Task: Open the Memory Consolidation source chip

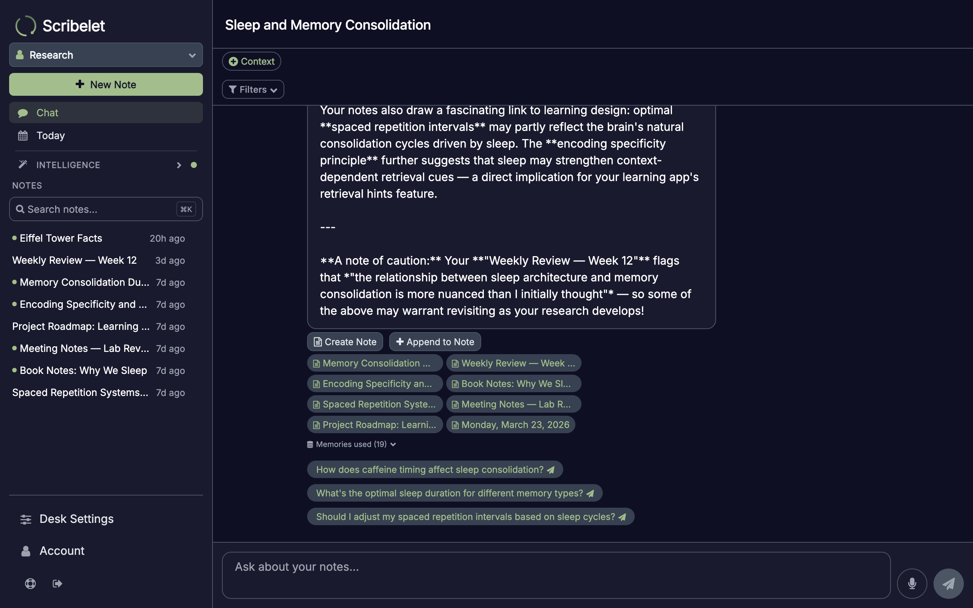Action: [x=375, y=363]
